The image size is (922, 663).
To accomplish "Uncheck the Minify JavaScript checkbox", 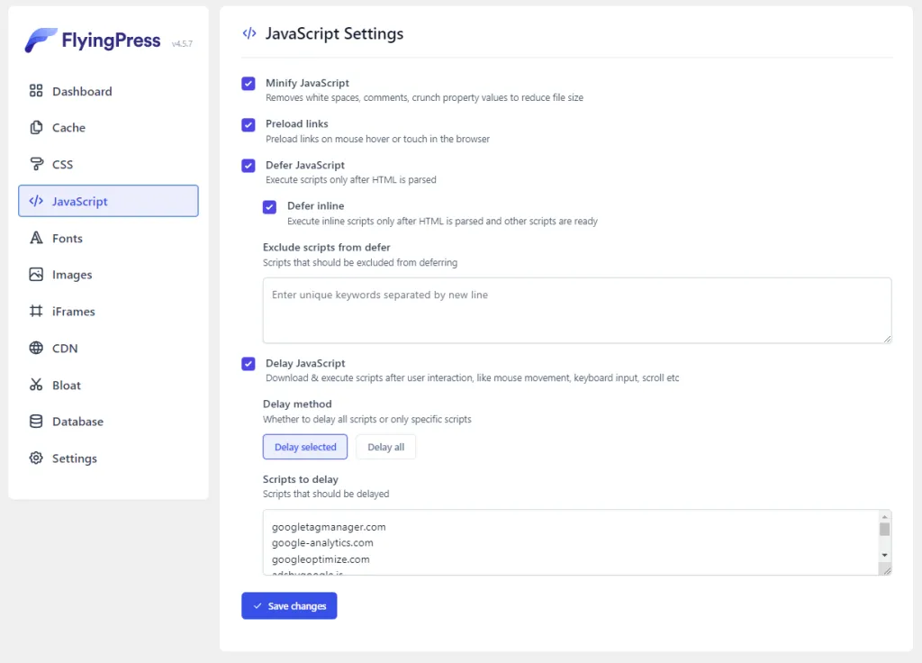I will pyautogui.click(x=249, y=84).
